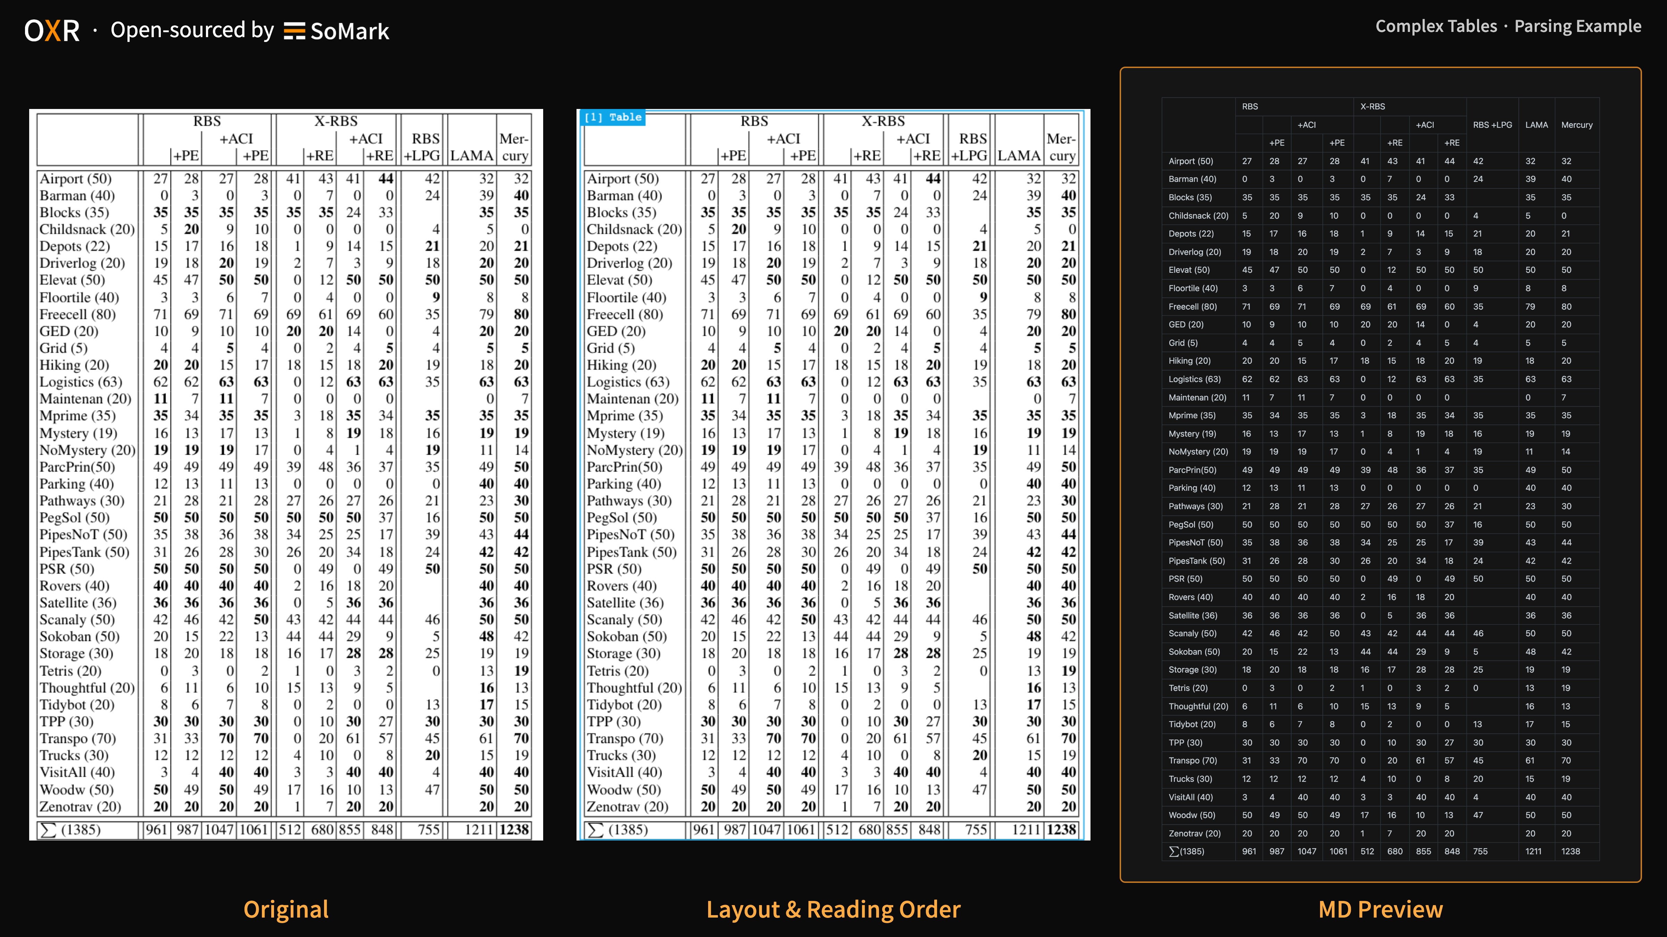Click total '1047' cell in MD Preview
Image resolution: width=1667 pixels, height=937 pixels.
click(1307, 852)
